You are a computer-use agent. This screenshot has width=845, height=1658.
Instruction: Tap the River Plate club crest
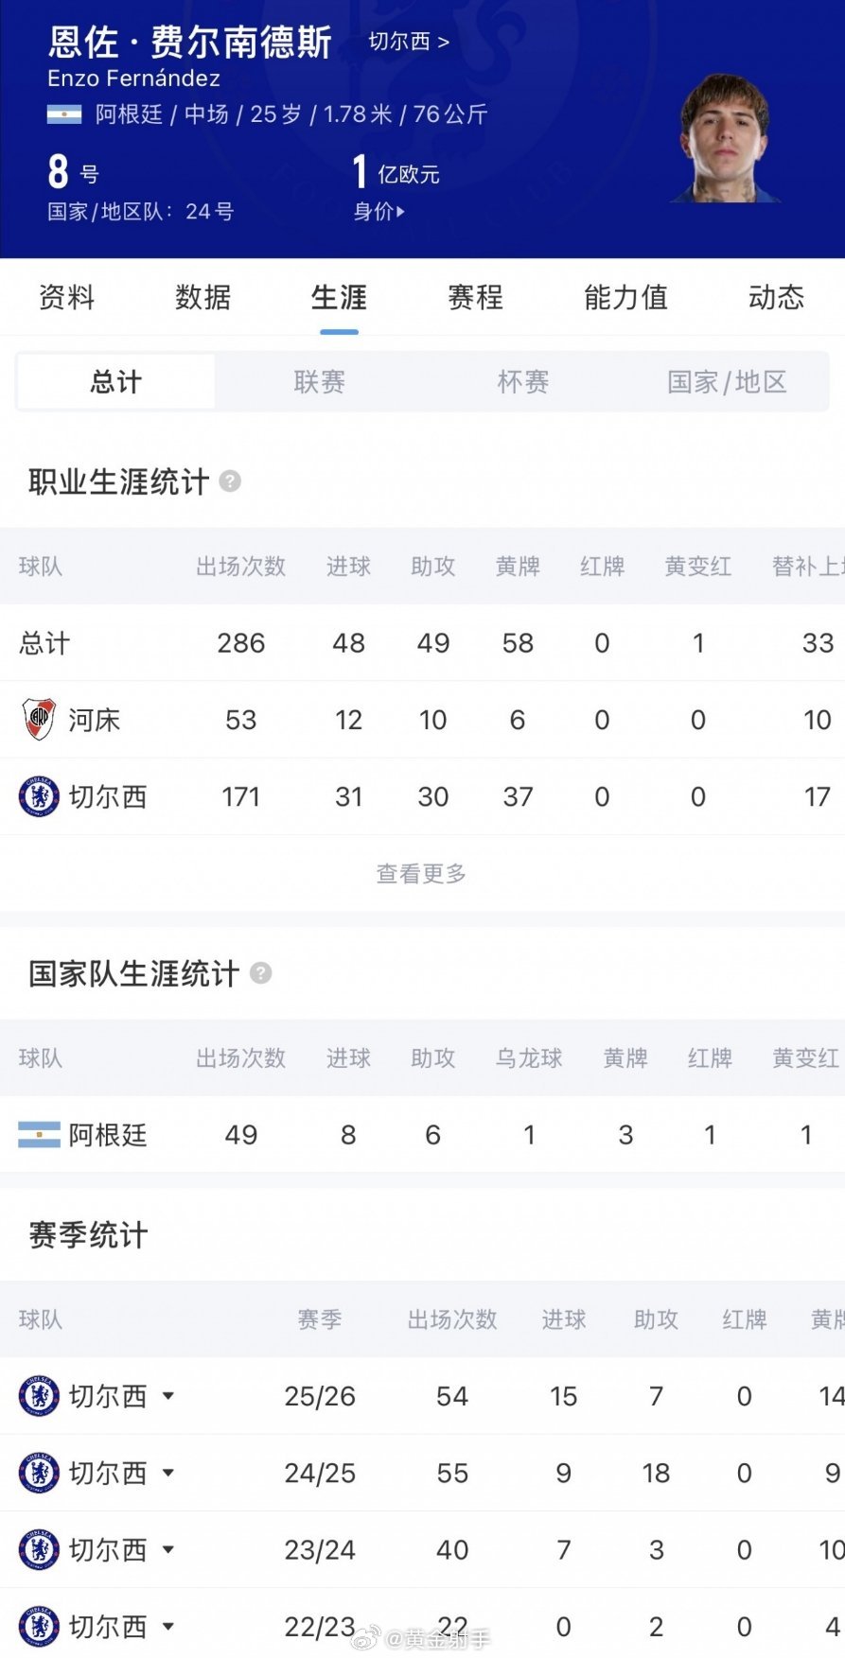39,720
